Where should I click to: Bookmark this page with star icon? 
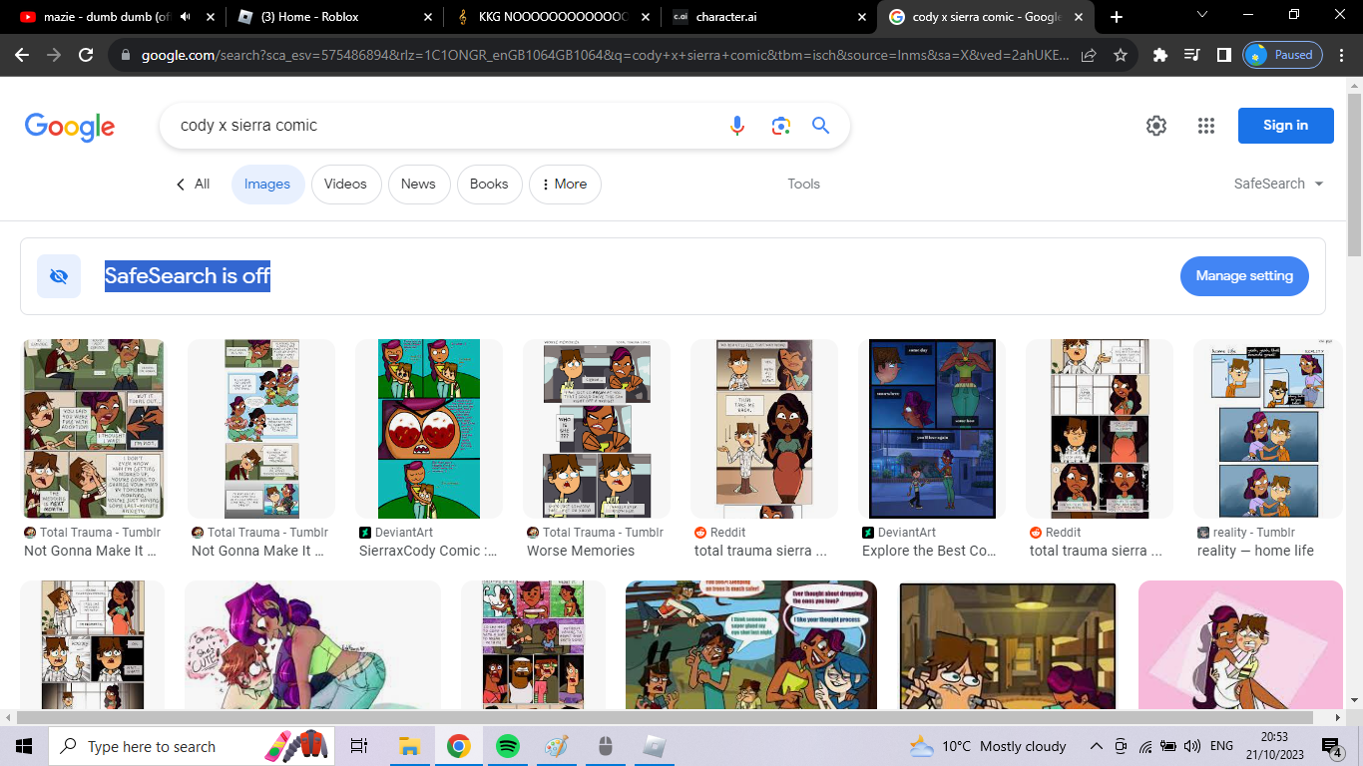point(1121,55)
